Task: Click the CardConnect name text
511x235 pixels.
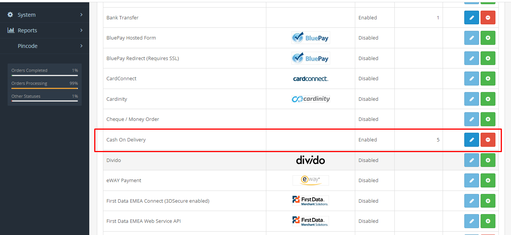Action: (121, 78)
